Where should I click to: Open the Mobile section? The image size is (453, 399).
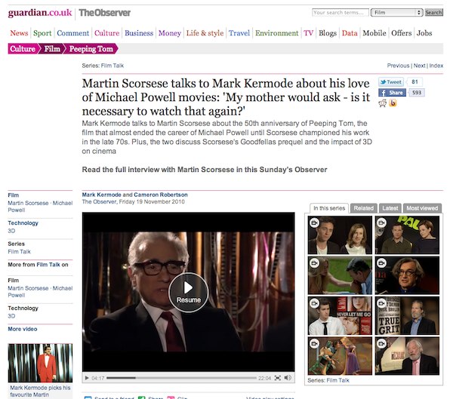(x=374, y=33)
